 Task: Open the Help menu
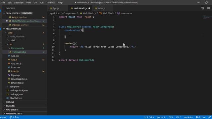pos(60,3)
